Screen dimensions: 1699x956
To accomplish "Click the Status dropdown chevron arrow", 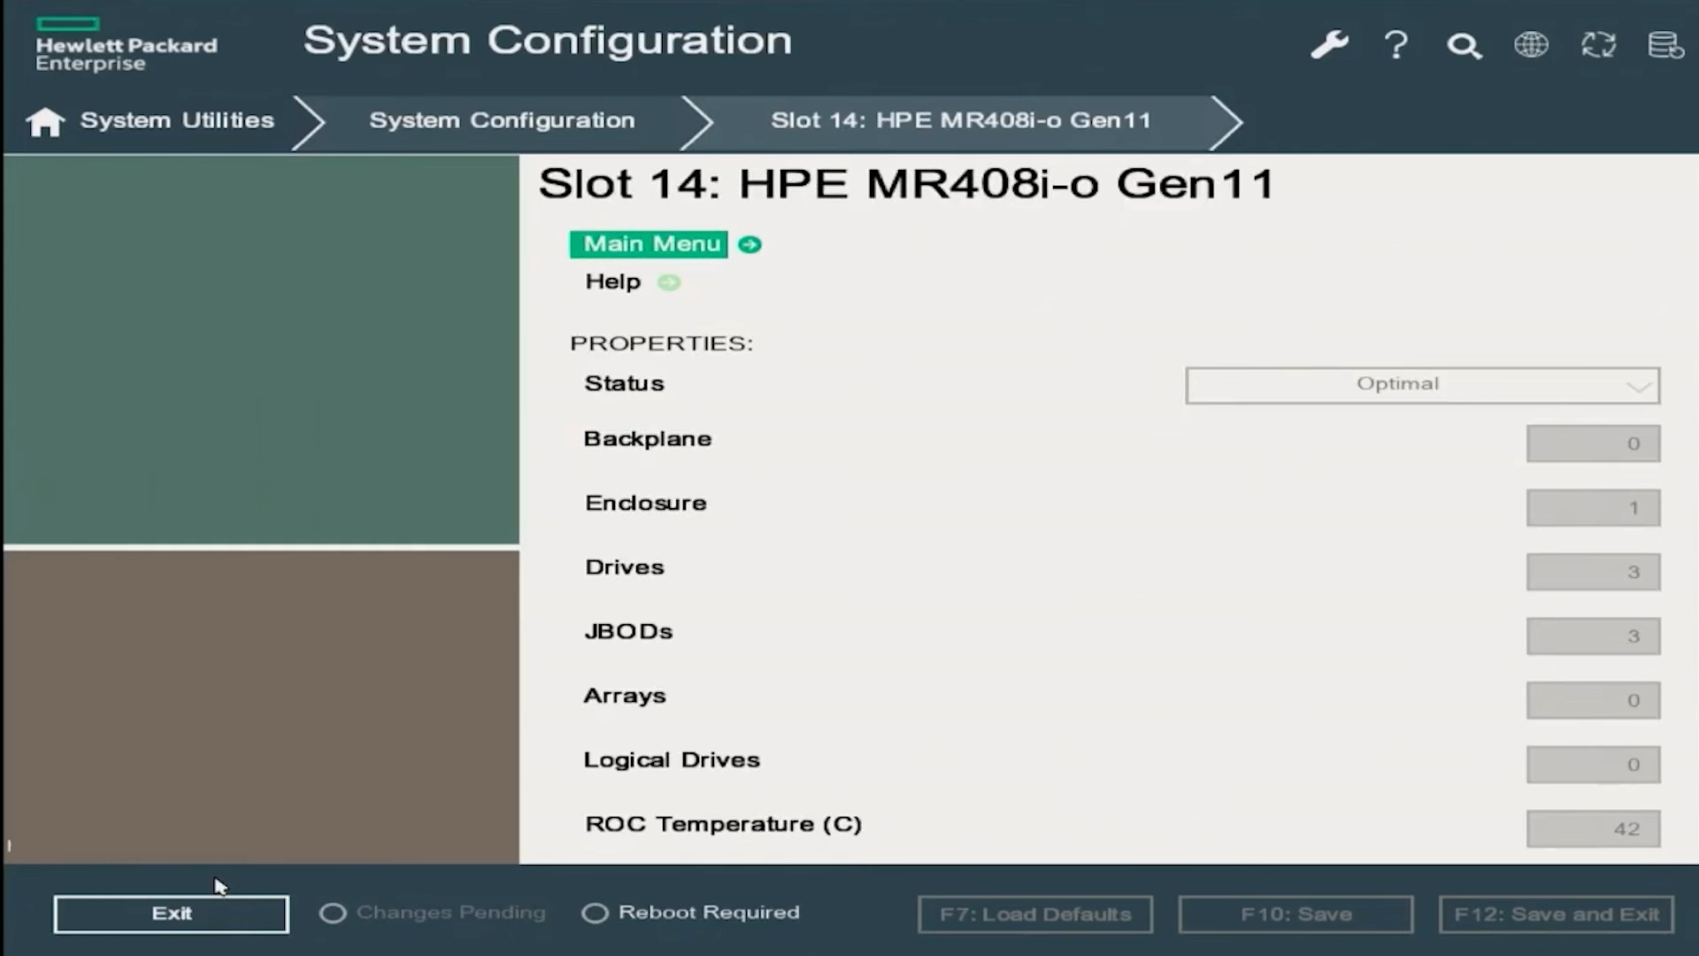I will coord(1638,387).
